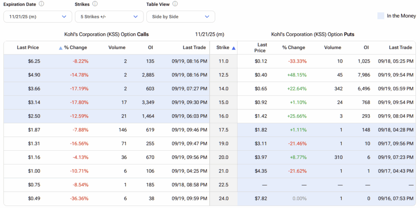This screenshot has height=208, width=420.
Task: Click the put volume value 310
Action: (x=338, y=158)
